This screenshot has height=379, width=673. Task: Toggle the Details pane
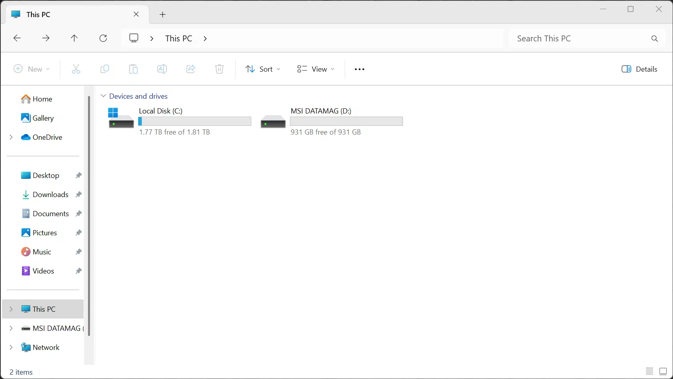[639, 69]
